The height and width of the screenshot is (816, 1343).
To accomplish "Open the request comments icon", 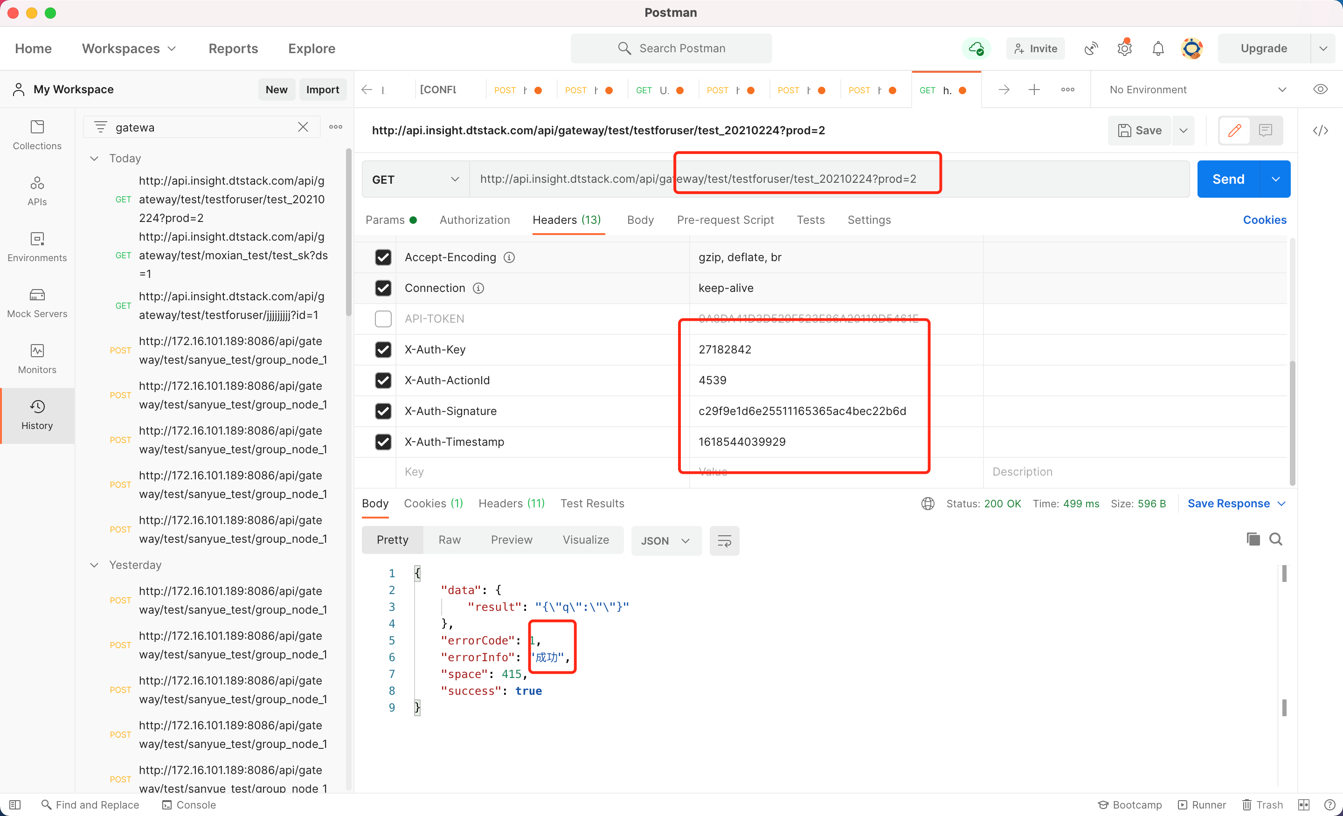I will click(x=1266, y=130).
